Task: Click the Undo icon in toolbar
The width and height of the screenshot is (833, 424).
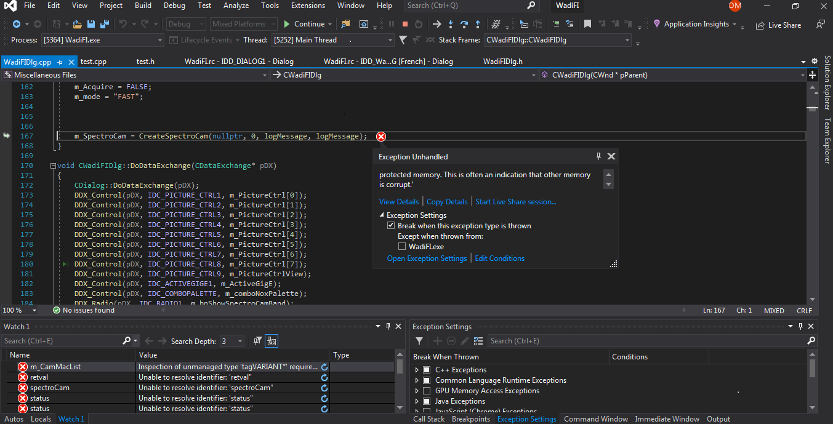Action: [x=123, y=24]
